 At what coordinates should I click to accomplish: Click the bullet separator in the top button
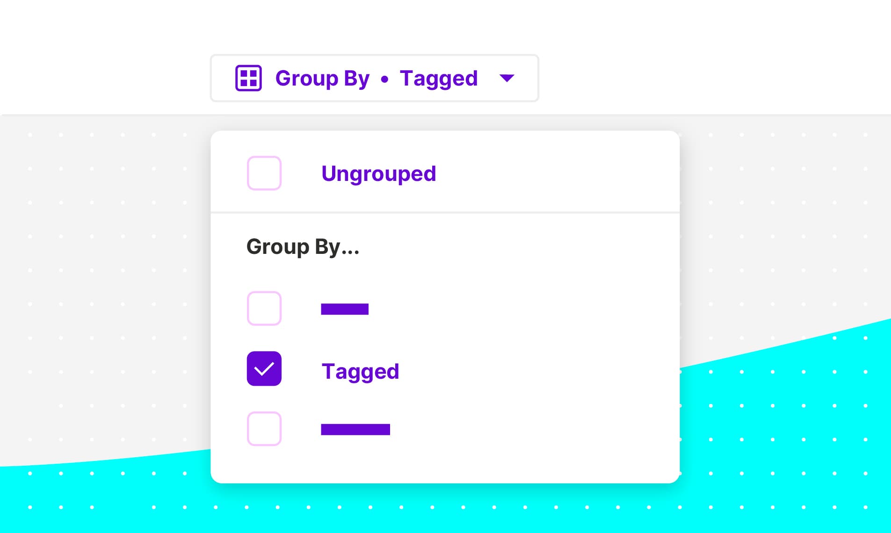pos(384,79)
